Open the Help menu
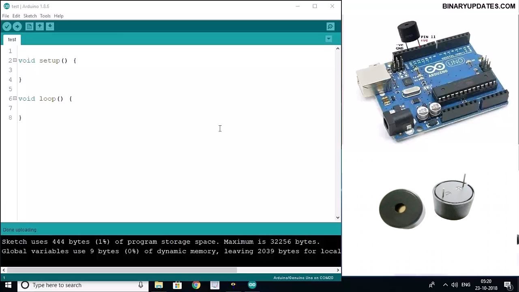 click(x=59, y=16)
